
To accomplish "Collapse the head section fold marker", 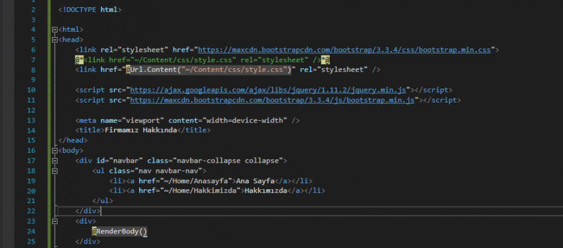I will click(54, 40).
